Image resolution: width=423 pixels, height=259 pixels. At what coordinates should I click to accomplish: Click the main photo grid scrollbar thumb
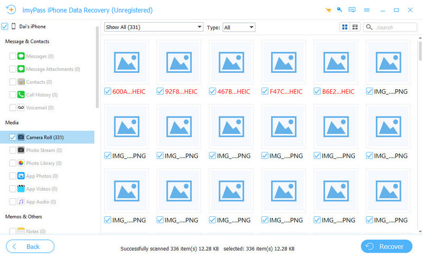[x=420, y=51]
